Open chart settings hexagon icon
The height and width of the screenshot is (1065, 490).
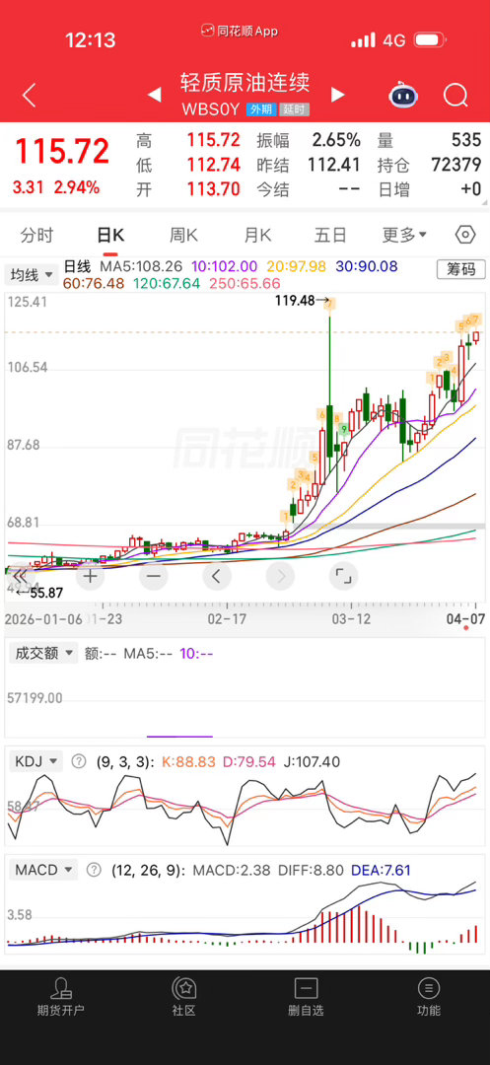465,235
